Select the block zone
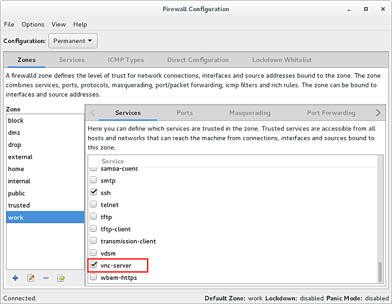 tap(45, 120)
